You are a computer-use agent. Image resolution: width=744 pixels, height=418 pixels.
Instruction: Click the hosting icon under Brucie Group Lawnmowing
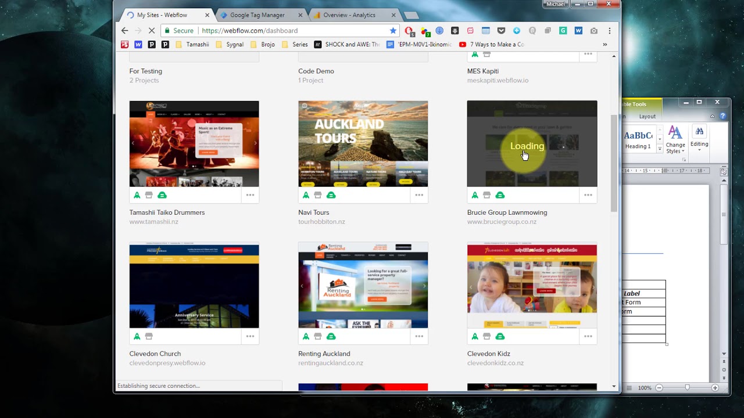(500, 195)
